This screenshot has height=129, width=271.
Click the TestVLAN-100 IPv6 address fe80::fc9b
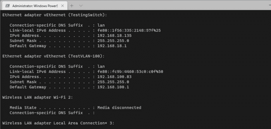(130, 72)
